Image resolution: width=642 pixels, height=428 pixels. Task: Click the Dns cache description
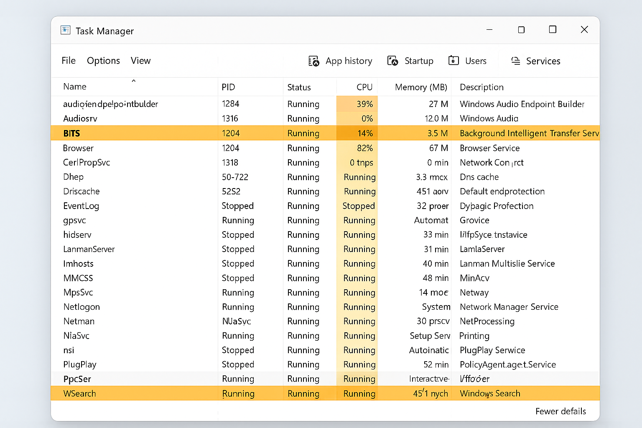tap(479, 177)
